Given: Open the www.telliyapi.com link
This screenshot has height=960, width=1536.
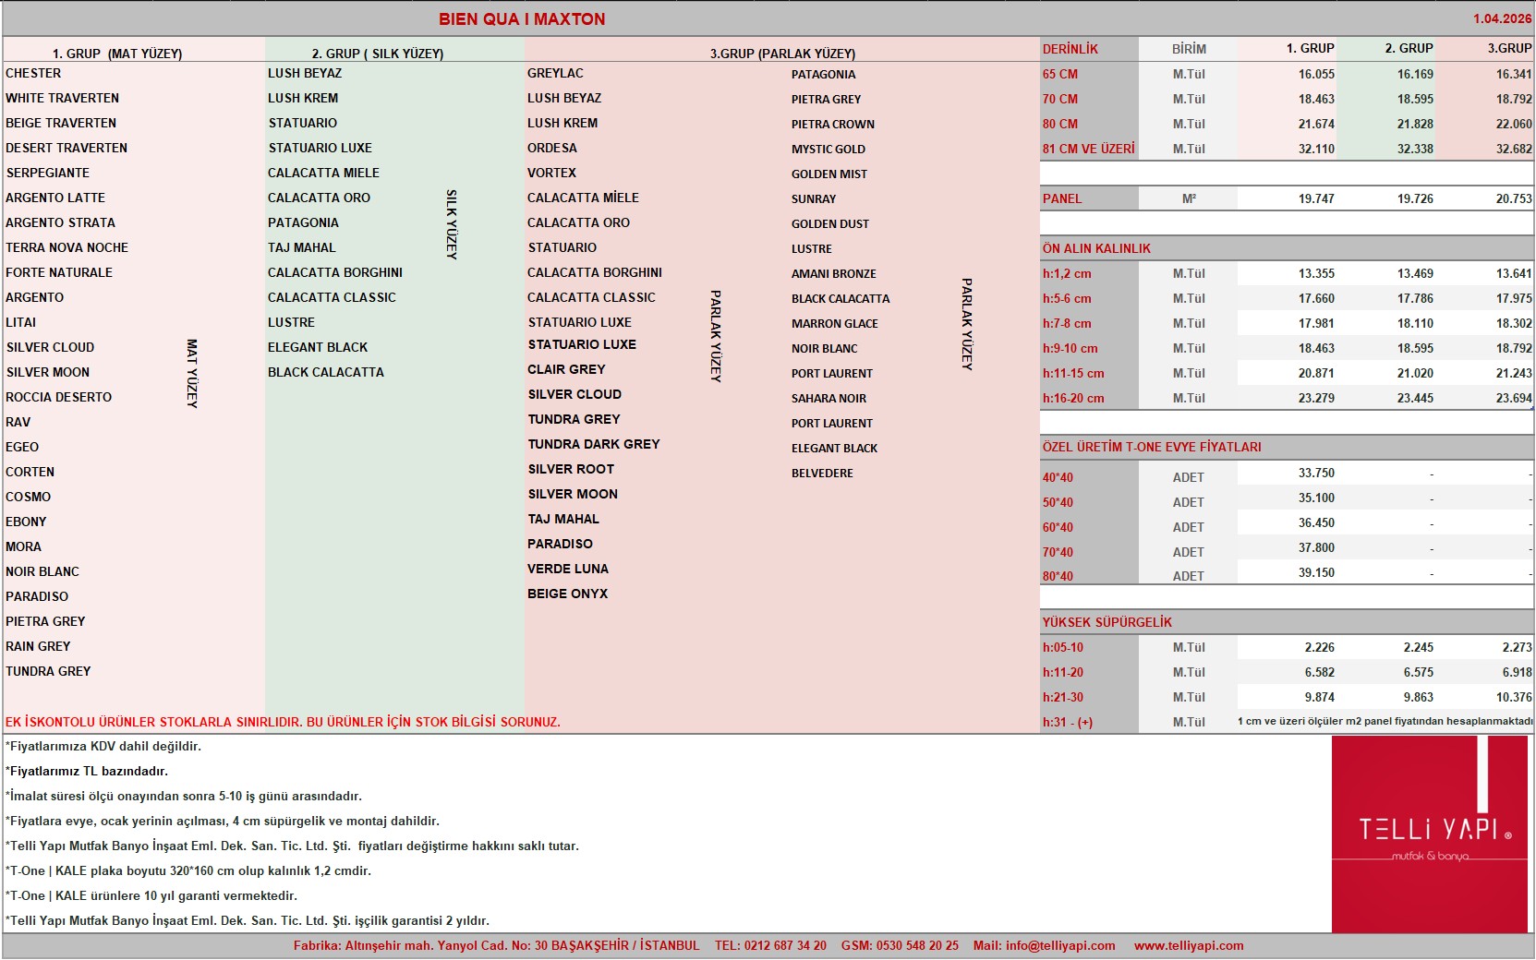Looking at the screenshot, I should pyautogui.click(x=1189, y=946).
